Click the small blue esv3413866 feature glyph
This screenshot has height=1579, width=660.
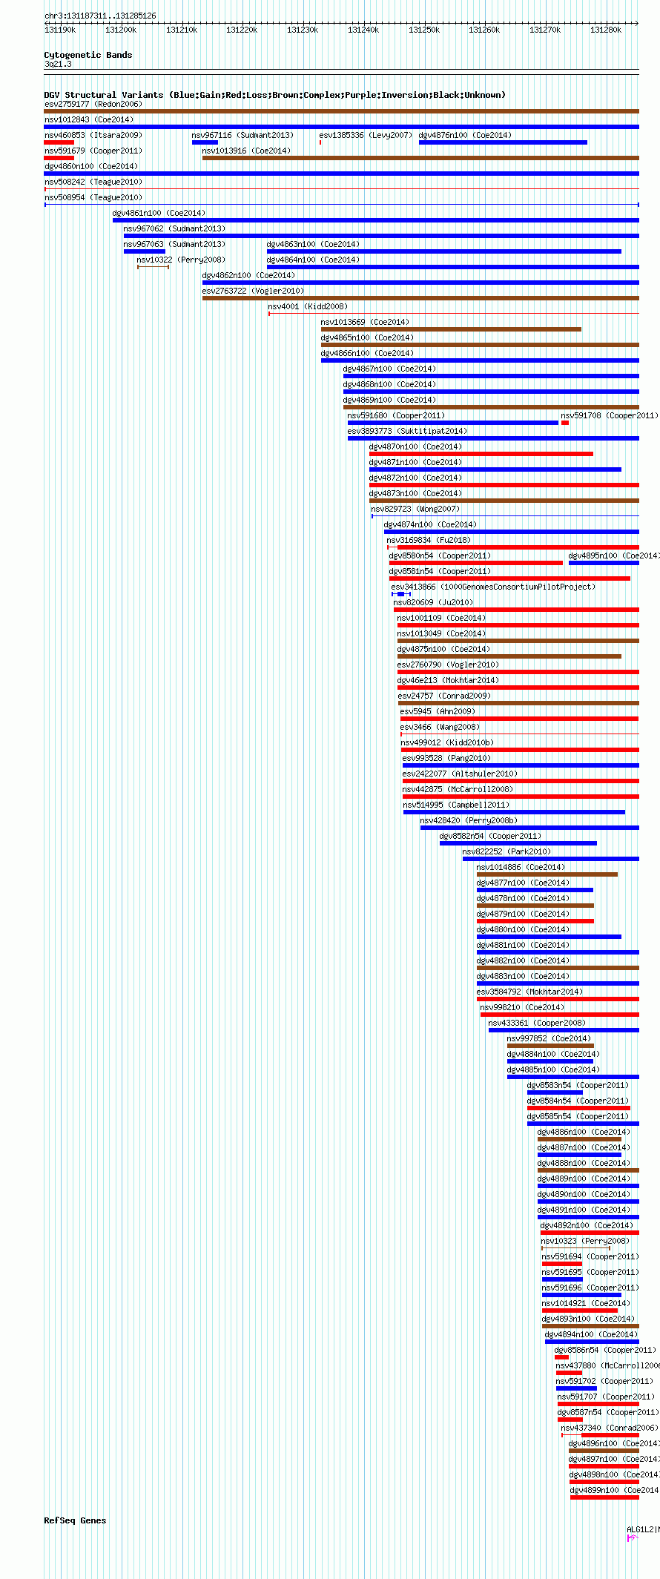pos(401,594)
